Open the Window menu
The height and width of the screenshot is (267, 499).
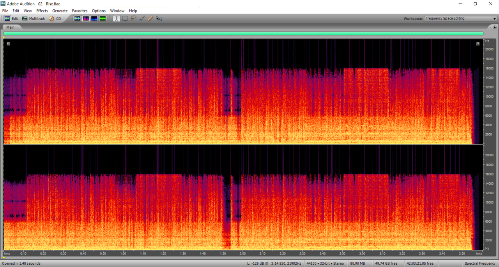point(117,11)
